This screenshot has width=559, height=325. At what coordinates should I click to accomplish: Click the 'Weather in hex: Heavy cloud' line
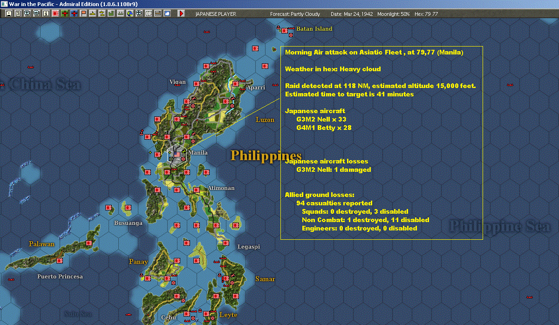click(x=333, y=69)
